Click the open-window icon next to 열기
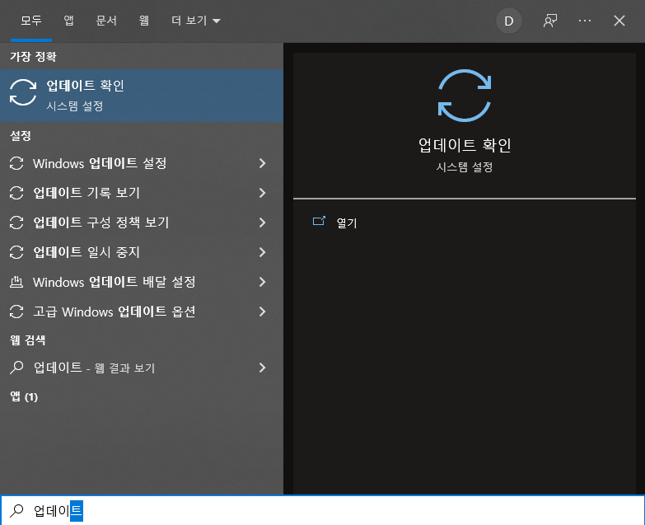Image resolution: width=645 pixels, height=525 pixels. point(320,222)
